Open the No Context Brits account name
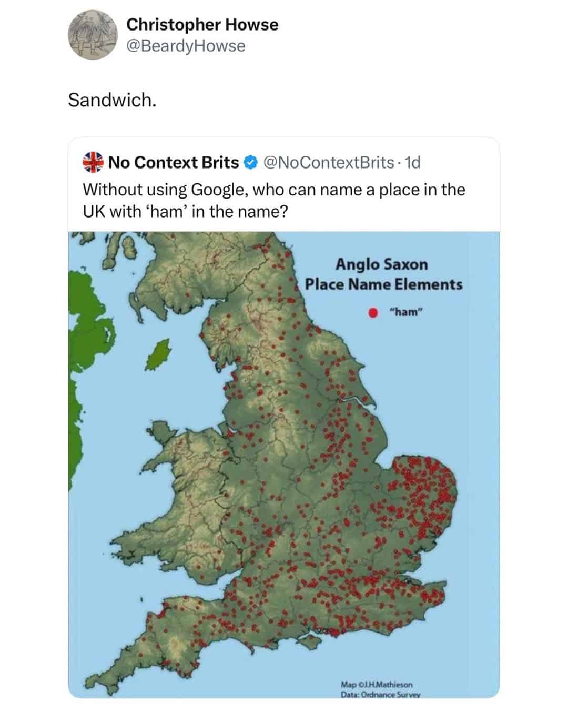This screenshot has height=711, width=568. pyautogui.click(x=174, y=163)
